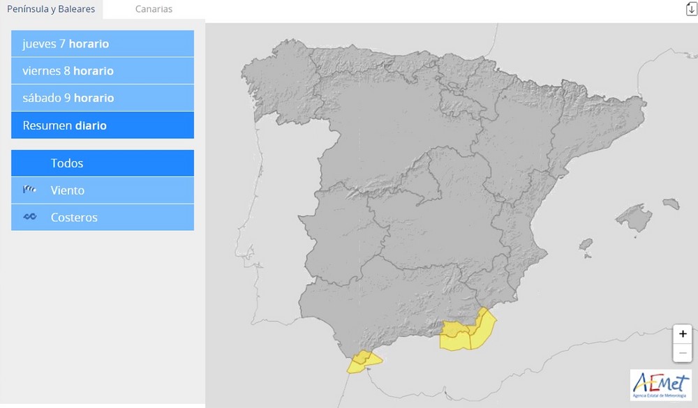Viewport: 698px width, 408px height.
Task: Toggle the Costeros warning filter
Action: pos(102,217)
